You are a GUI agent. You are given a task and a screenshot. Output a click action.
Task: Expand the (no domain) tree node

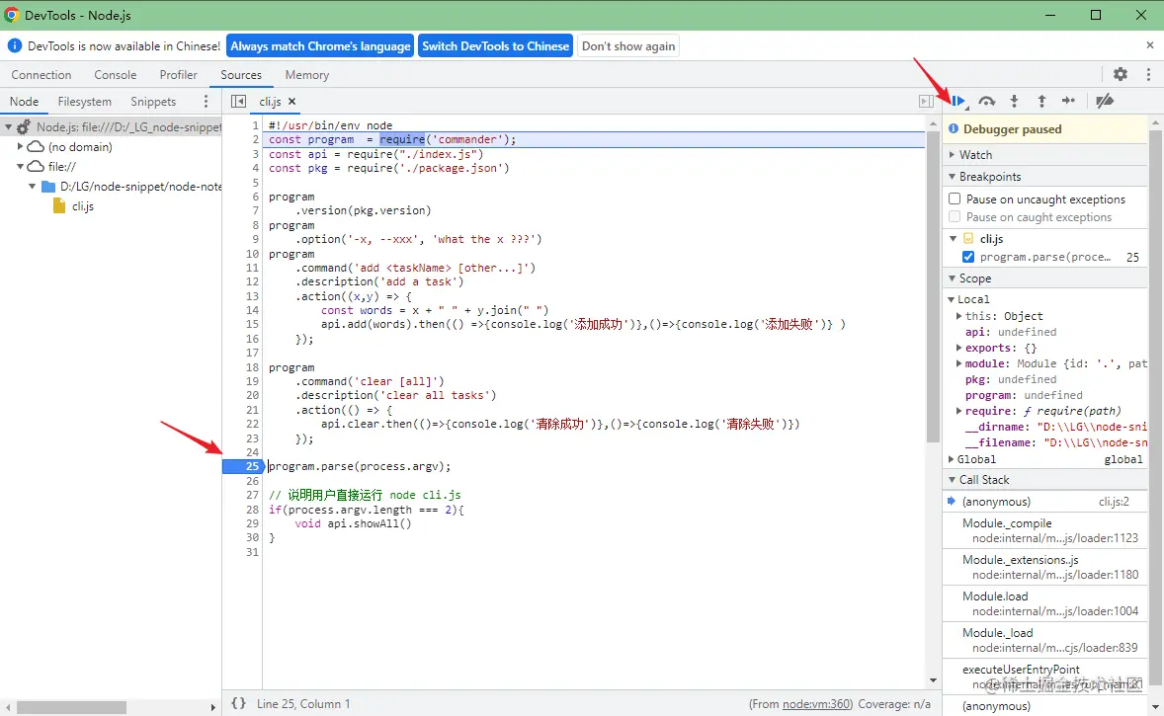pyautogui.click(x=20, y=147)
